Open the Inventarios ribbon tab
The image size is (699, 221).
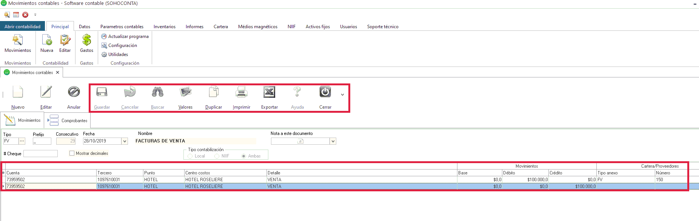(164, 27)
